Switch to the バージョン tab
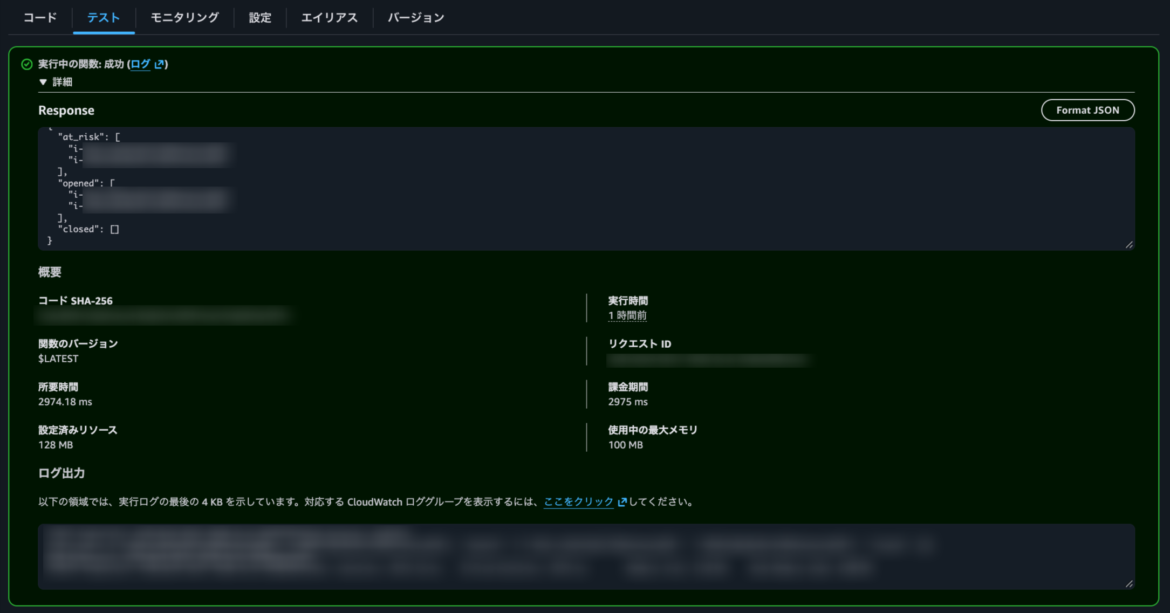 pyautogui.click(x=416, y=17)
